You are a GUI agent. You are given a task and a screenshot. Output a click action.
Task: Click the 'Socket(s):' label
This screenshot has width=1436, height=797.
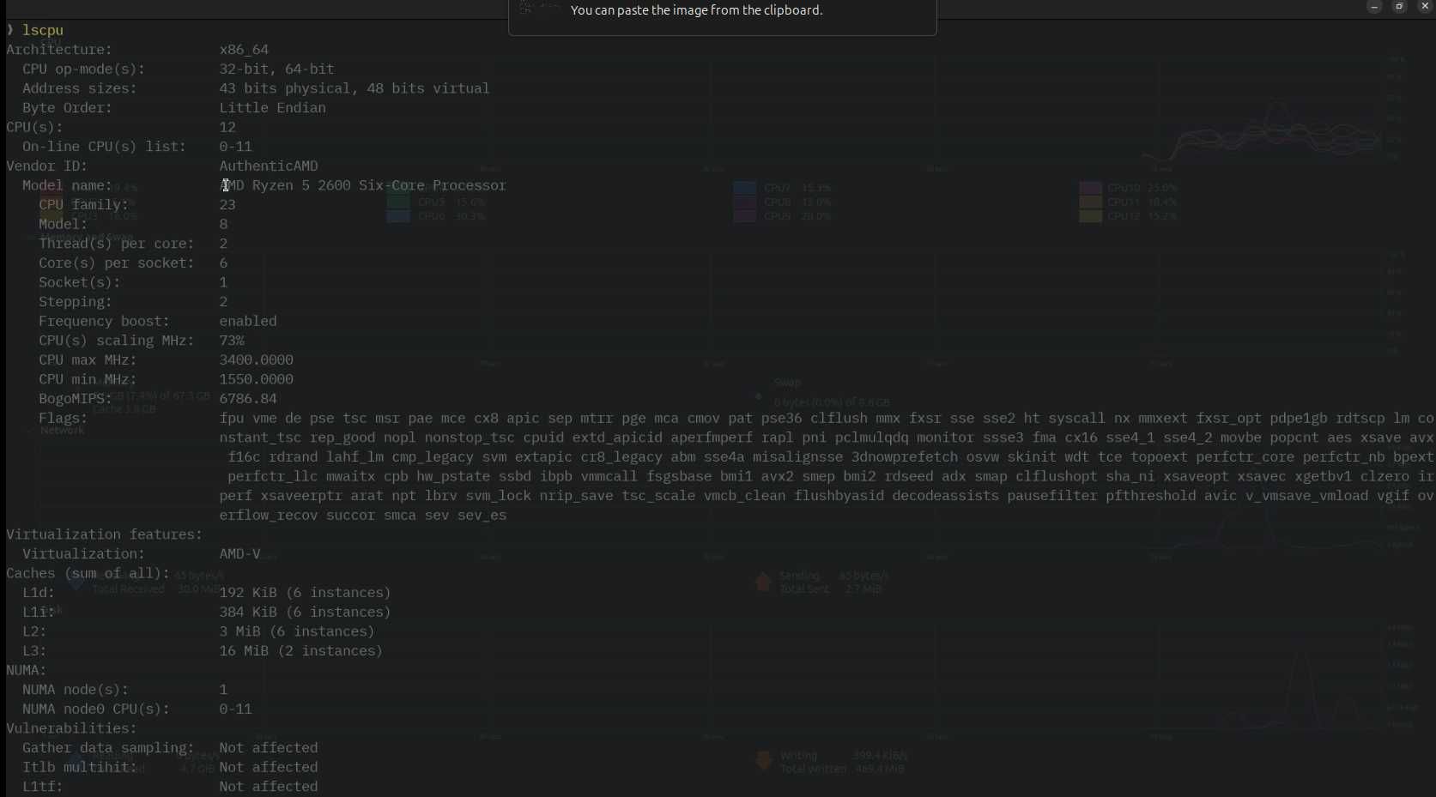[x=80, y=283]
